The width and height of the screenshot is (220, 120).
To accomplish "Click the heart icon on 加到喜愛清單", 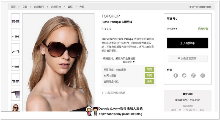I will coord(179,58).
